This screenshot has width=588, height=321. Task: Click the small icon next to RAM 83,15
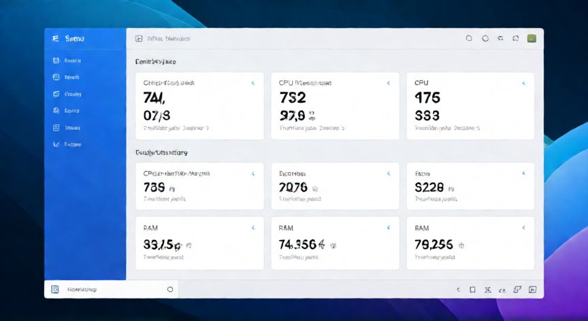tap(189, 246)
